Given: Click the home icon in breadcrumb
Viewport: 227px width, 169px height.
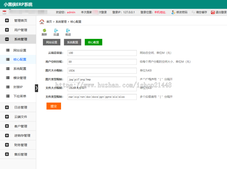Looking at the screenshot, I should pos(42,22).
